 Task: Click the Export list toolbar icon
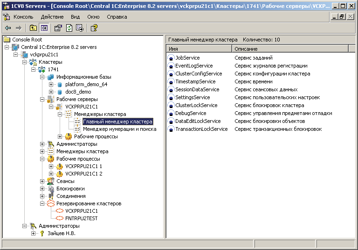click(x=80, y=28)
